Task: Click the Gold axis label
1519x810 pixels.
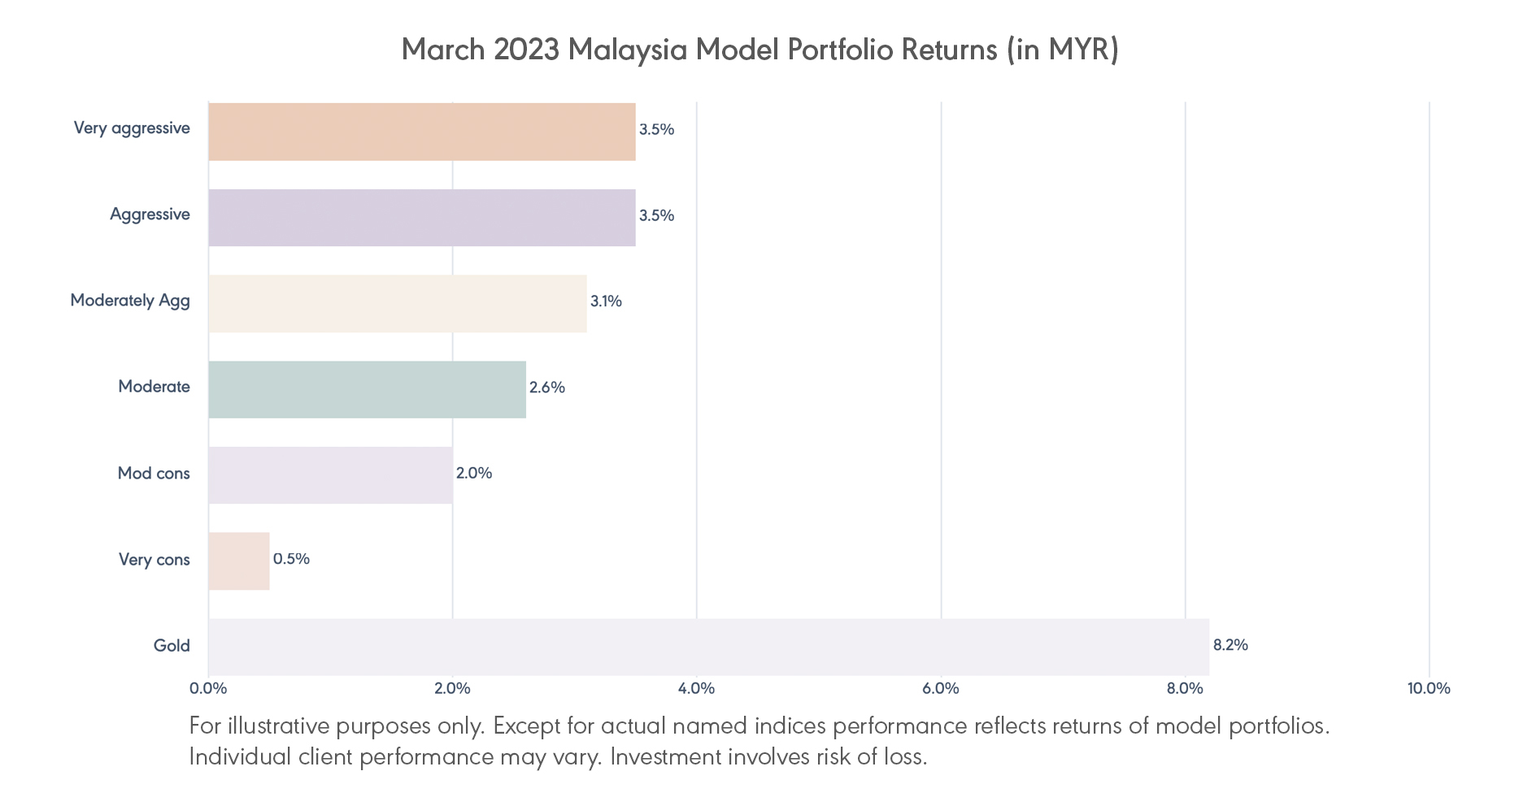Action: pos(172,646)
